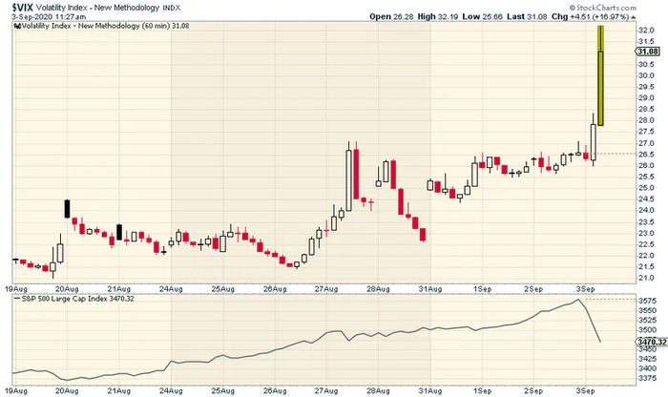Click the black filled candle at 20Aug

[67, 209]
